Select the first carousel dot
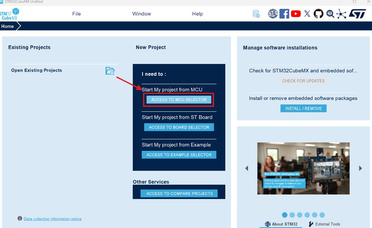The image size is (372, 228). [285, 215]
